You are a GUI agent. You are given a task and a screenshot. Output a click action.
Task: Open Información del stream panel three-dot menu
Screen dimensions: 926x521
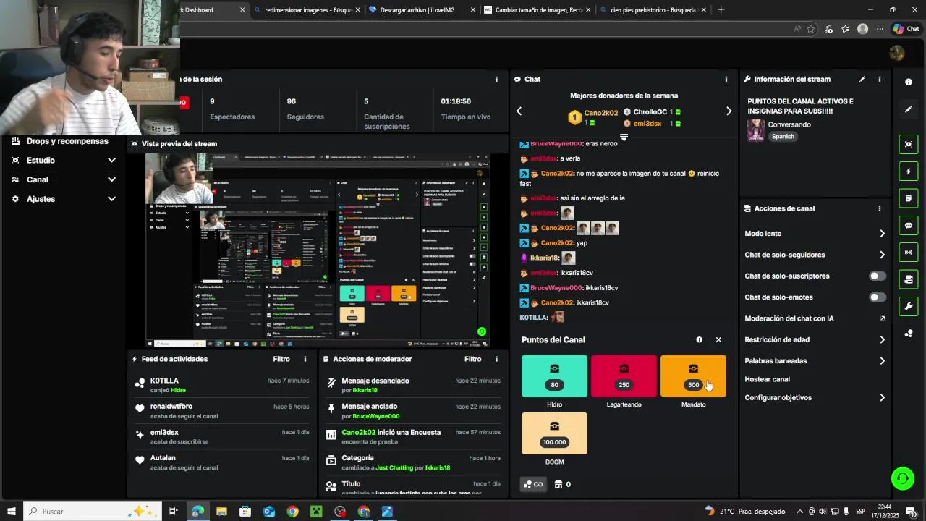coord(880,79)
